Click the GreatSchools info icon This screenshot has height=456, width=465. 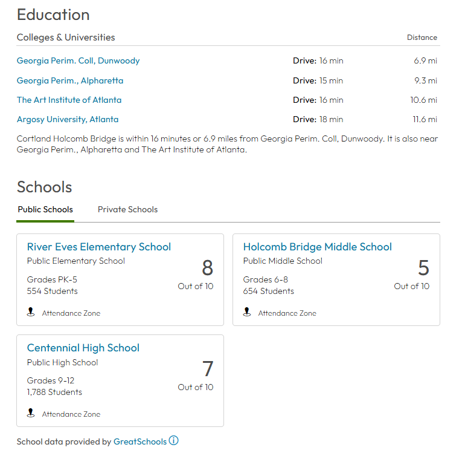174,441
